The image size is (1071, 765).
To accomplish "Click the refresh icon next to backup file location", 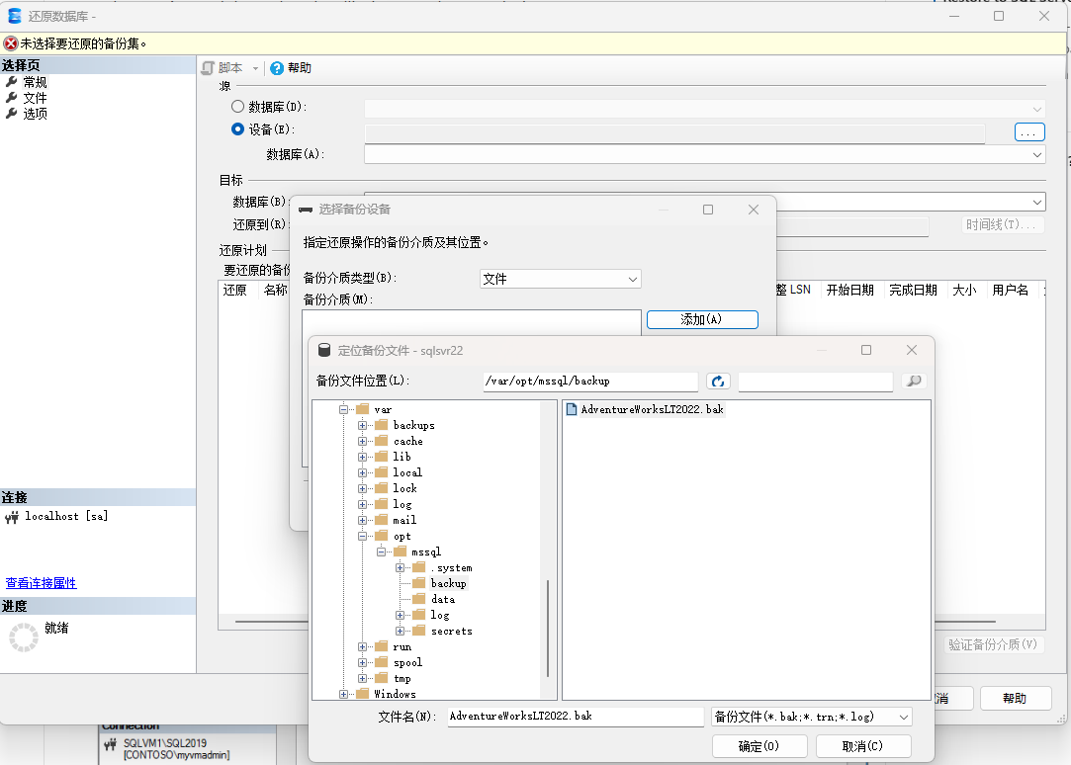I will pos(718,381).
